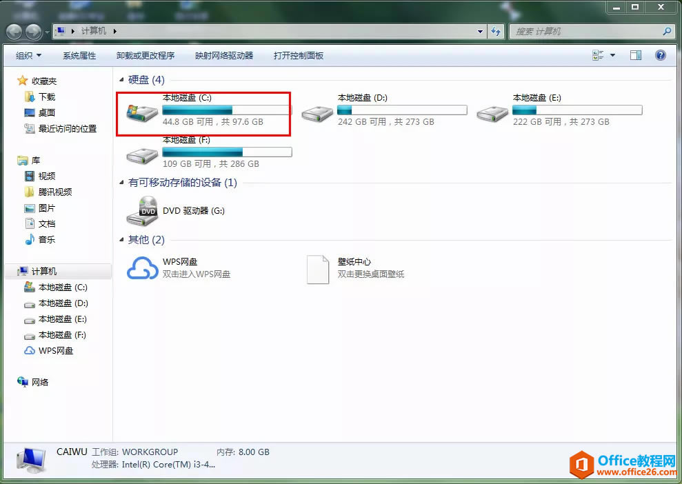Expand breadcrumb arrow before 计算机

tap(72, 31)
